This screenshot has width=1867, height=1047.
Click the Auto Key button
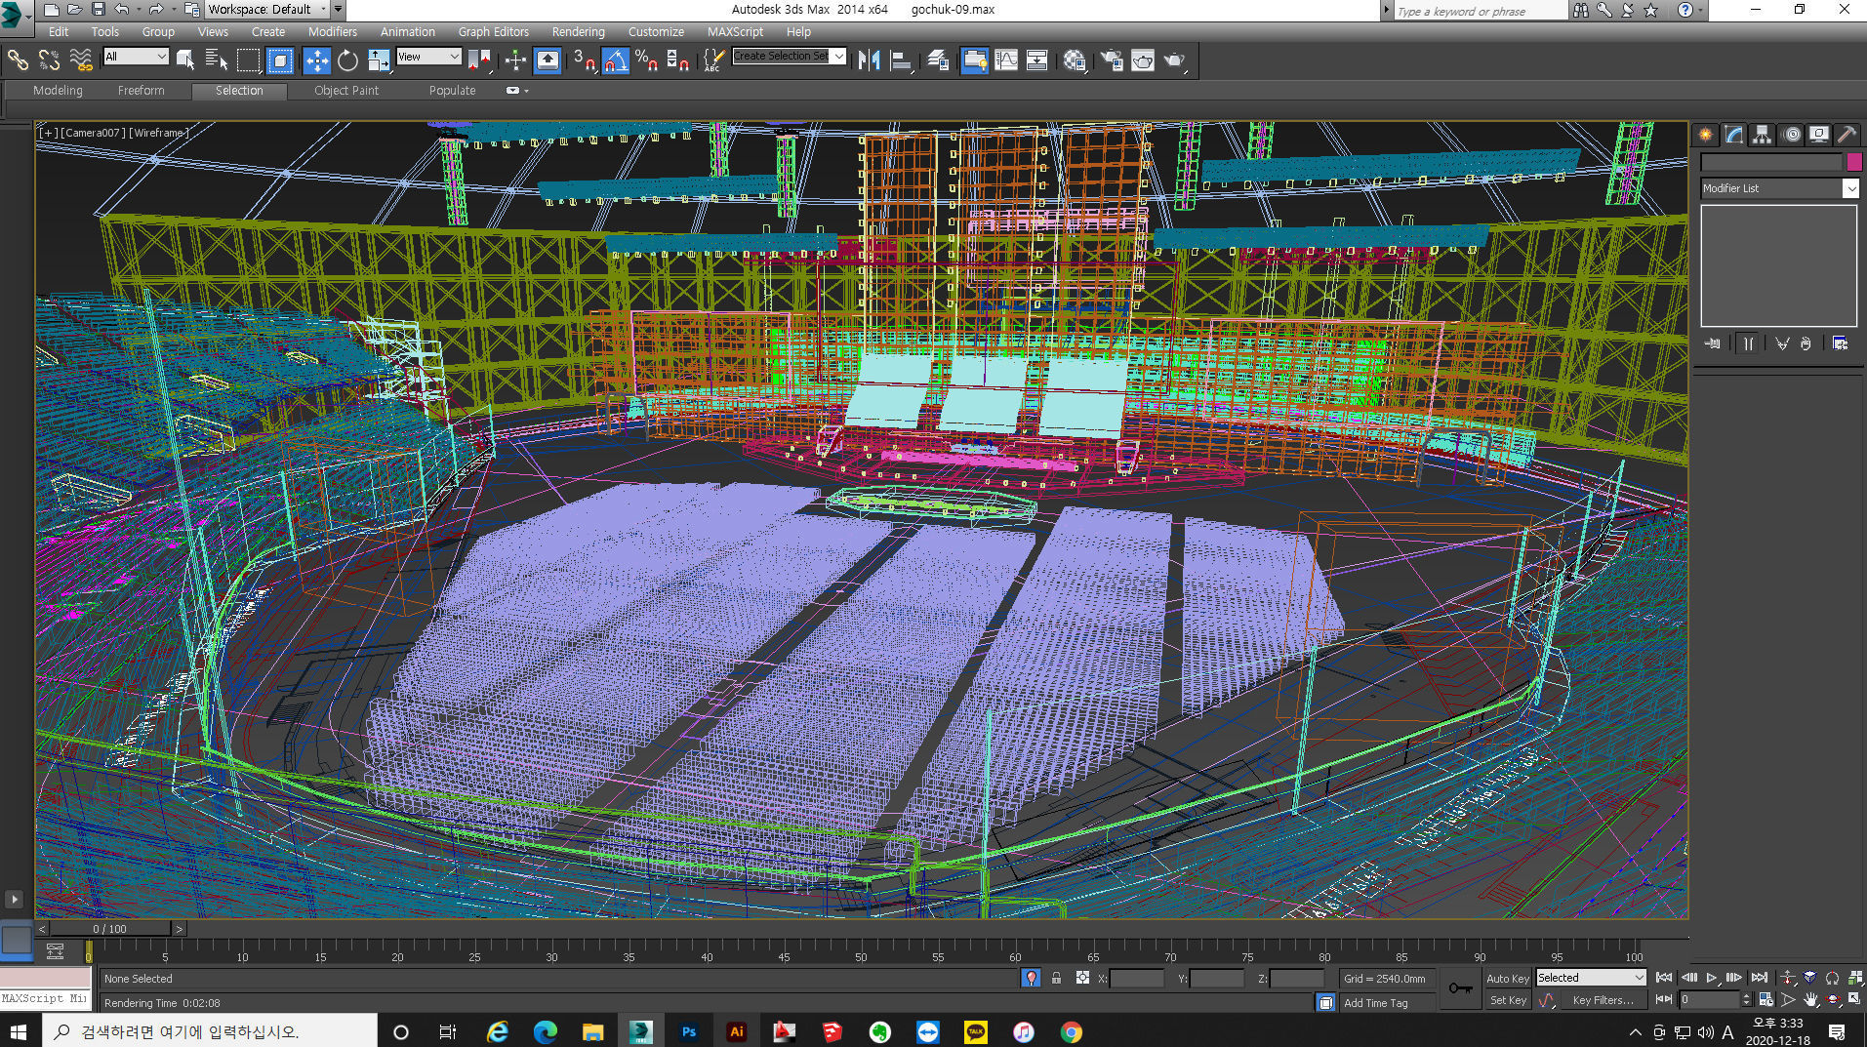pyautogui.click(x=1507, y=979)
